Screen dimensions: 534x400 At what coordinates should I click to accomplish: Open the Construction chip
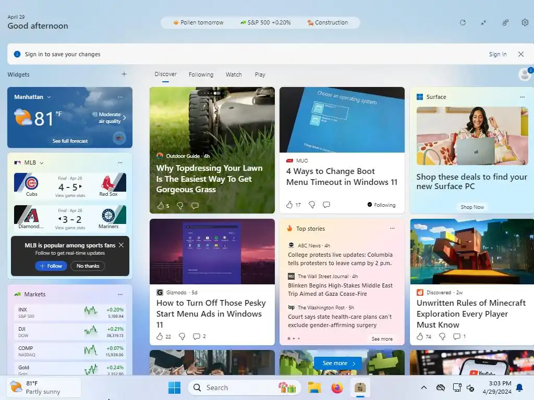(327, 22)
